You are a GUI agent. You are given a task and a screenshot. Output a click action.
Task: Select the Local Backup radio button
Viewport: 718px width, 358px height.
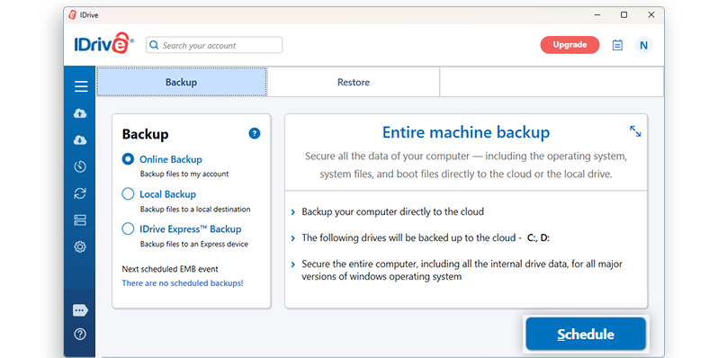pos(128,193)
